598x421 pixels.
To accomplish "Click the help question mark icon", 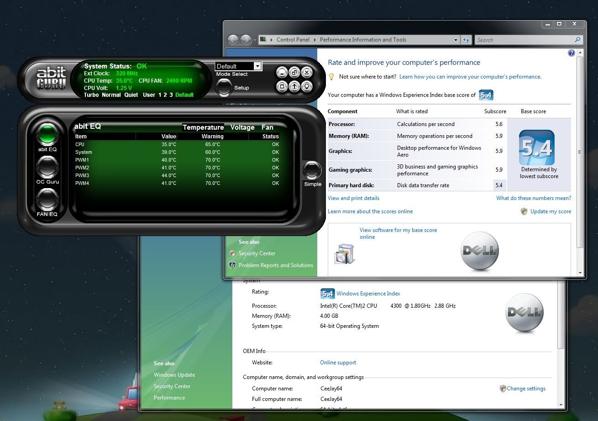I will pos(571,53).
